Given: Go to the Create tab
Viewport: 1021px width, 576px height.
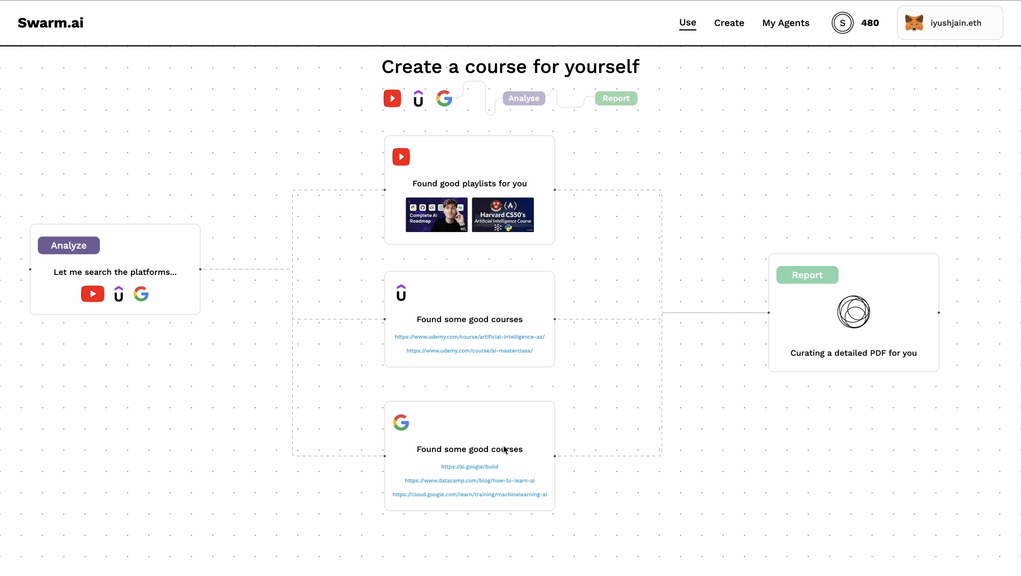Looking at the screenshot, I should tap(729, 23).
